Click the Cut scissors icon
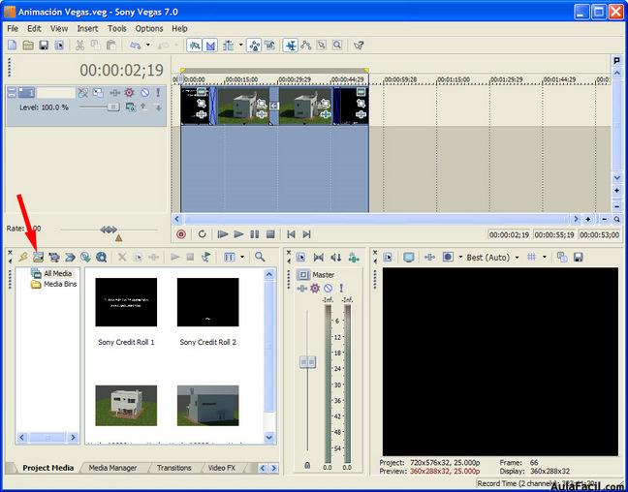Screen dimensions: 628x492 click(79, 46)
